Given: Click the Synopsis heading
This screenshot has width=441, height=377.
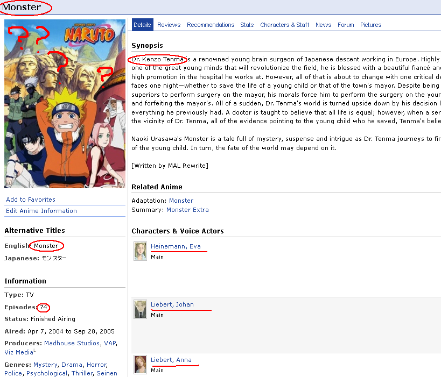Looking at the screenshot, I should coord(147,46).
